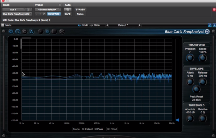Open the factory default preset dropdown

click(x=48, y=9)
